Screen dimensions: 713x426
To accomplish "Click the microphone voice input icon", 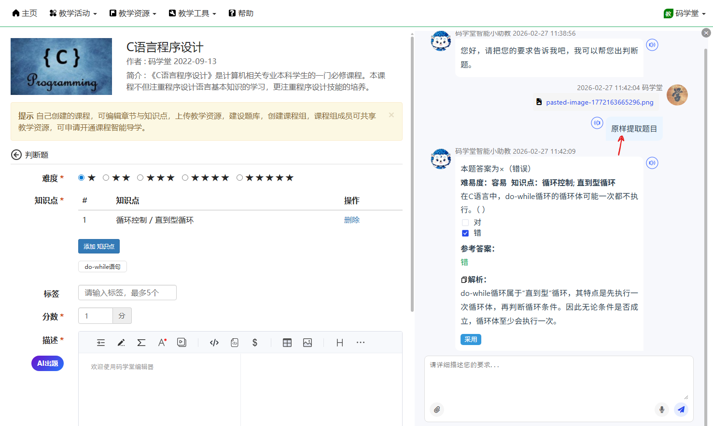I will 662,410.
